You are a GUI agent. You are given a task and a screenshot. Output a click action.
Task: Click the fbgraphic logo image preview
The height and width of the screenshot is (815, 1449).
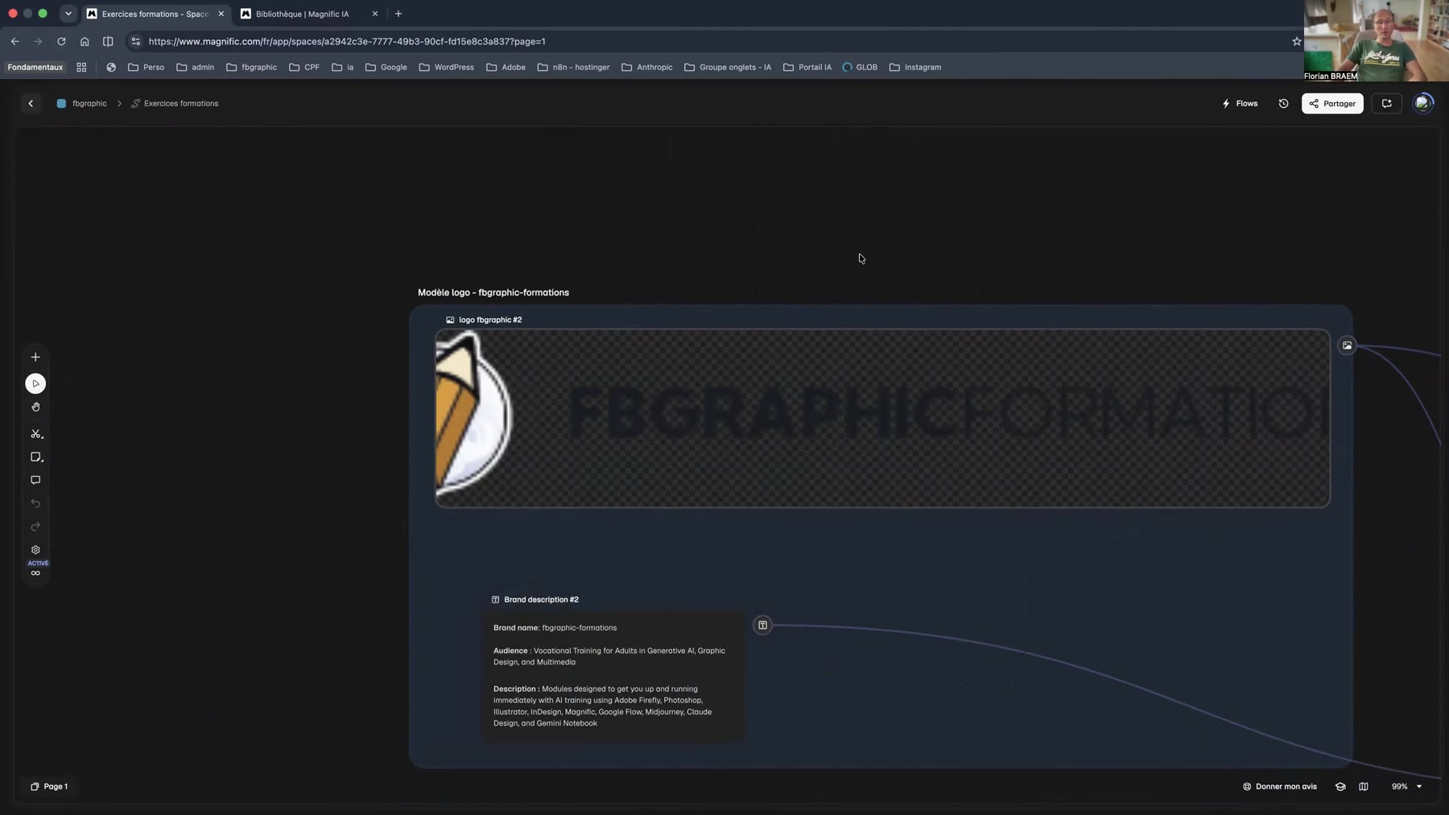coord(882,418)
